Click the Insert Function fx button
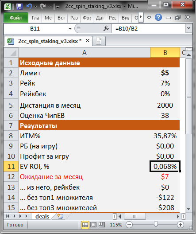 pyautogui.click(x=106, y=28)
